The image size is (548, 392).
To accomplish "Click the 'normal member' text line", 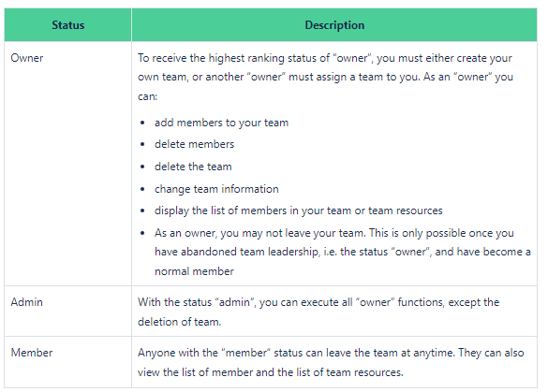I will click(x=194, y=271).
